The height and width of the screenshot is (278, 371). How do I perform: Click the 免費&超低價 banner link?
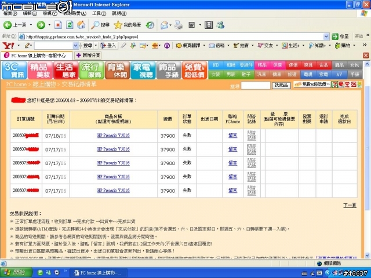pos(312,84)
